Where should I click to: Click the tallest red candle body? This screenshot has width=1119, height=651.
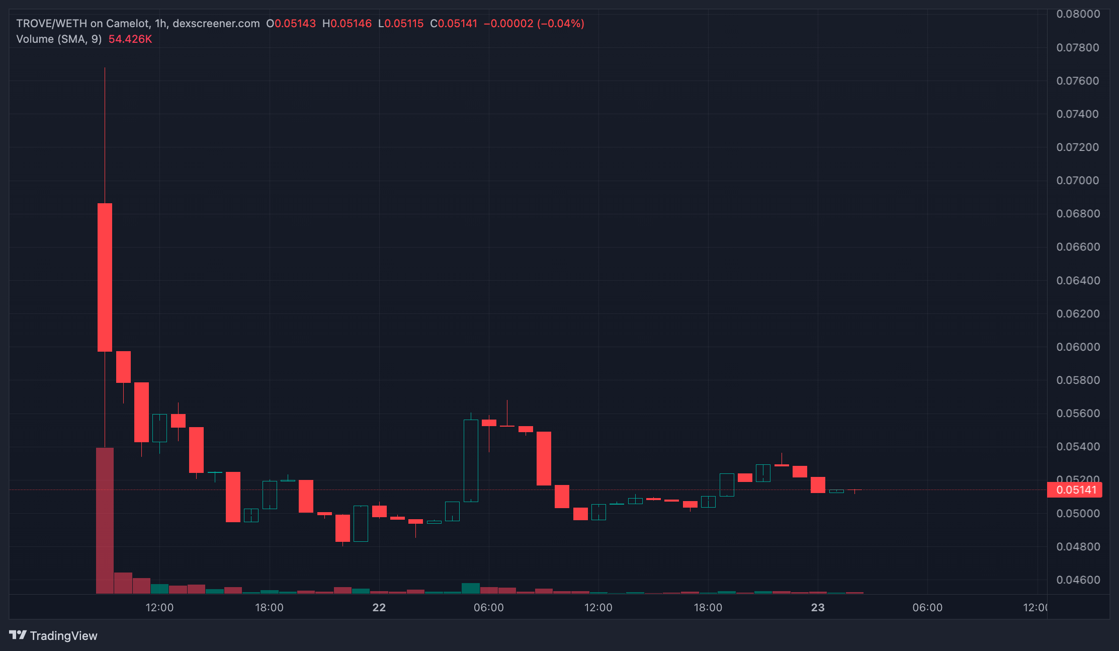click(x=105, y=277)
